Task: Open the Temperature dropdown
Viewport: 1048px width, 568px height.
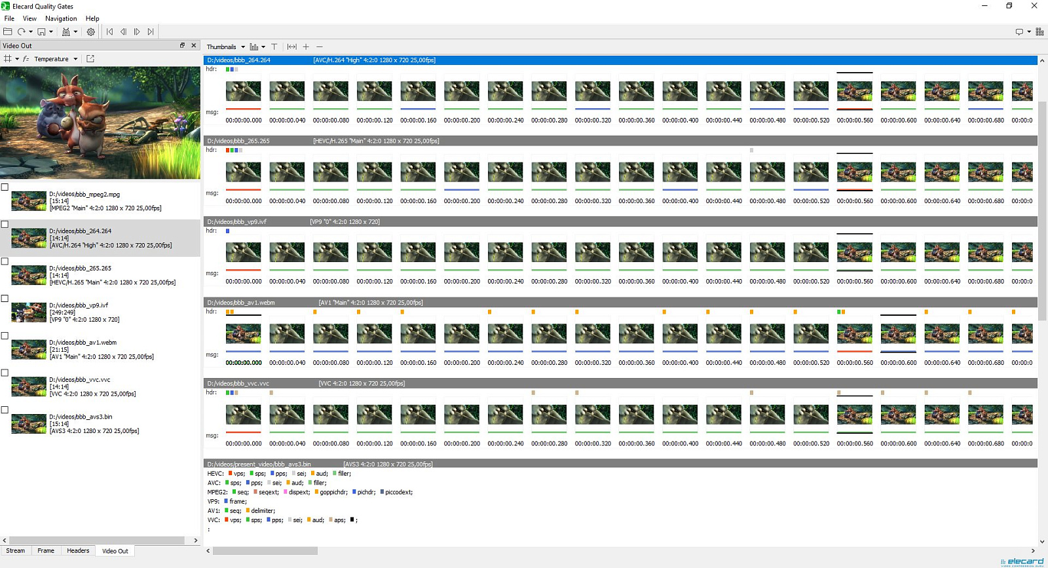Action: 56,59
